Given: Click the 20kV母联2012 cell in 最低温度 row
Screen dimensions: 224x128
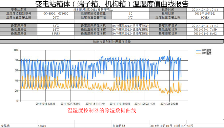Looking at the screenshot, I should tap(130, 29).
